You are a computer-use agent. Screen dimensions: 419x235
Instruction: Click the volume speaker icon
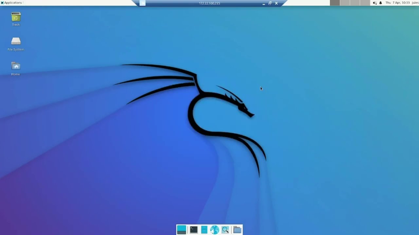[x=375, y=3]
